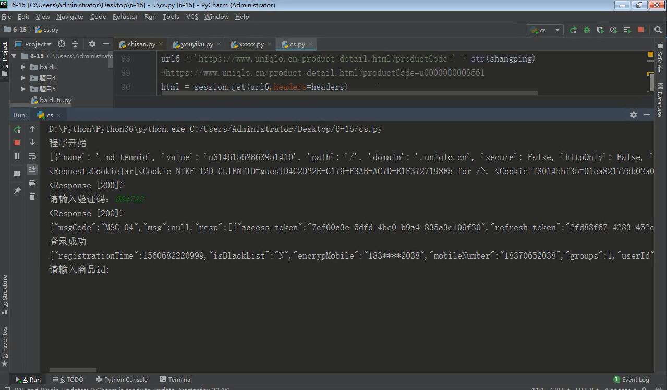
Task: Toggle soft-wrap in the console
Action: click(x=32, y=156)
